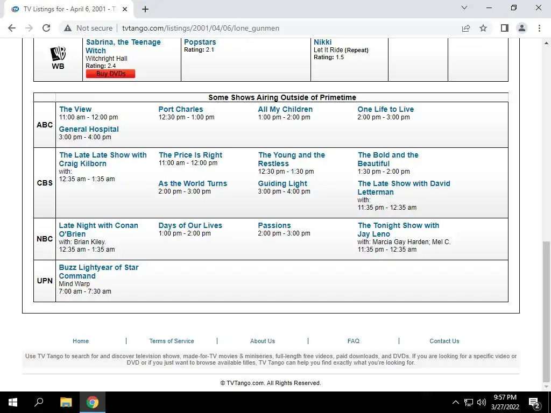Open a new browser tab

coord(145,10)
